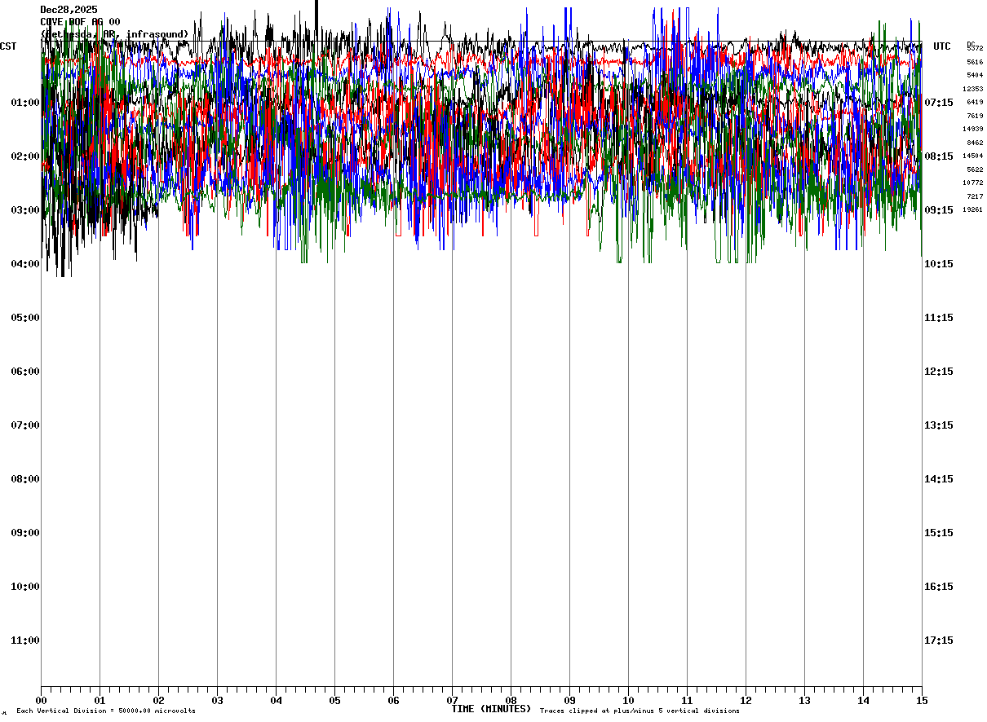Viewport: 987px width, 722px height.
Task: Click the 07:15 UTC time label
Action: pyautogui.click(x=939, y=103)
